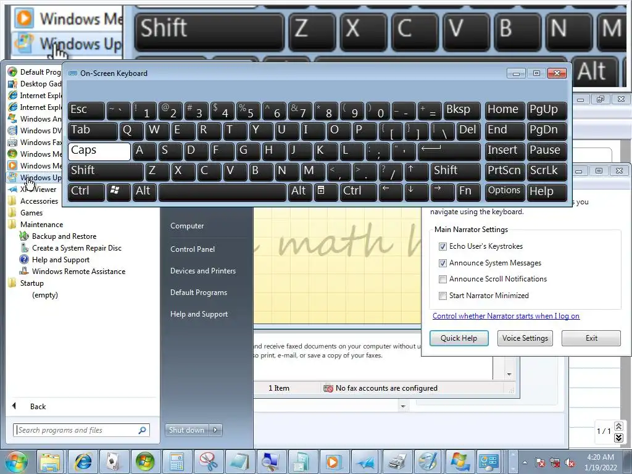
Task: Click the Windows logo key on the keyboard
Action: [x=118, y=191]
